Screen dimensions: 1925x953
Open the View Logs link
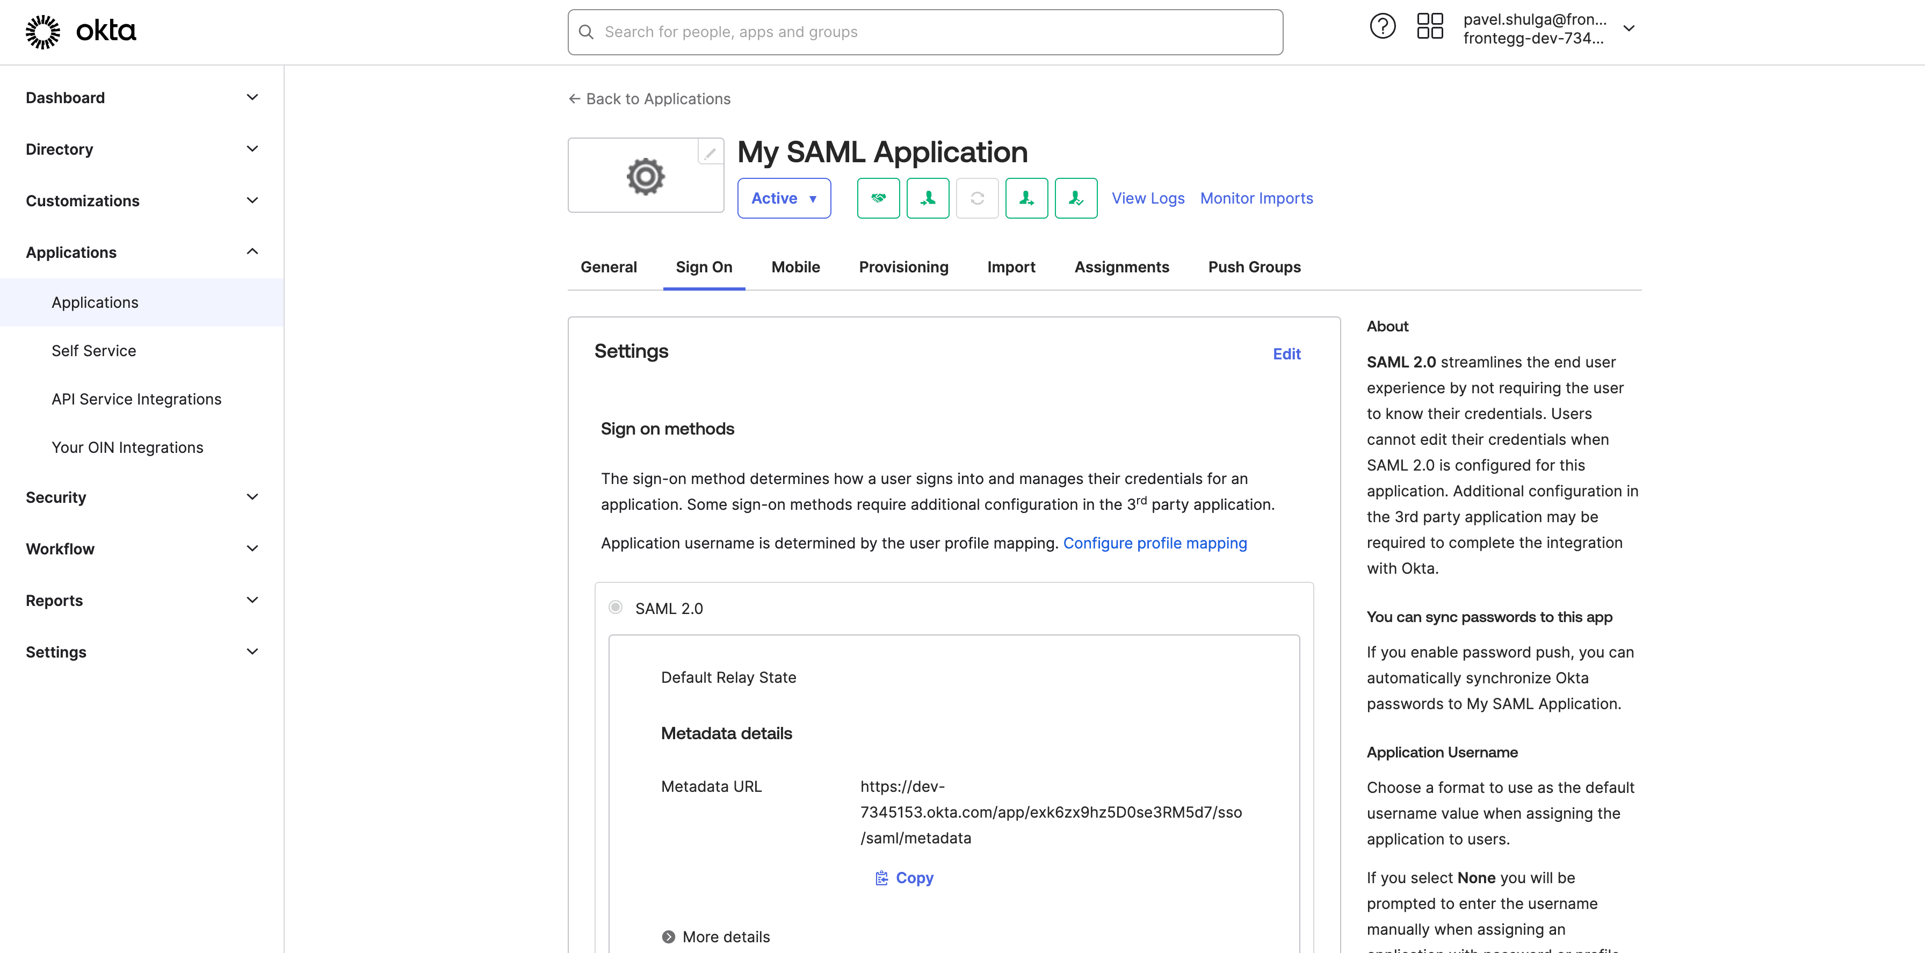tap(1148, 198)
